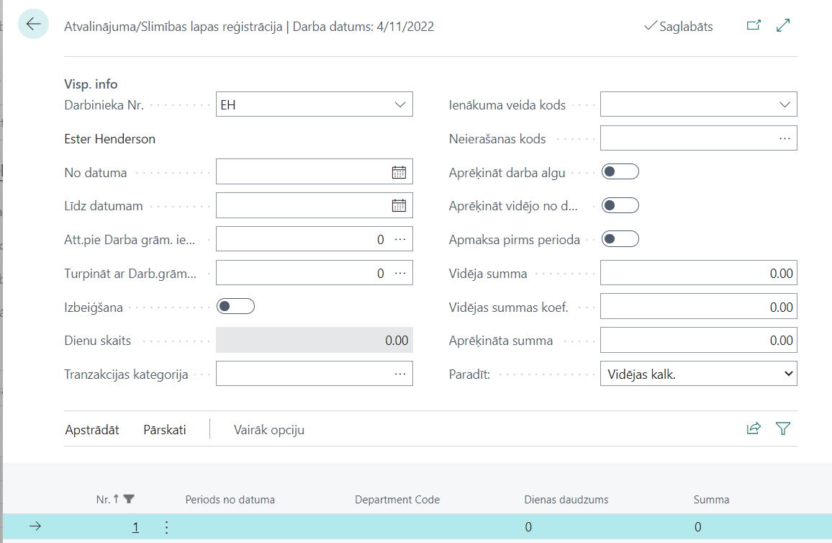The height and width of the screenshot is (543, 832).
Task: Open page in new window icon
Action: pyautogui.click(x=754, y=26)
